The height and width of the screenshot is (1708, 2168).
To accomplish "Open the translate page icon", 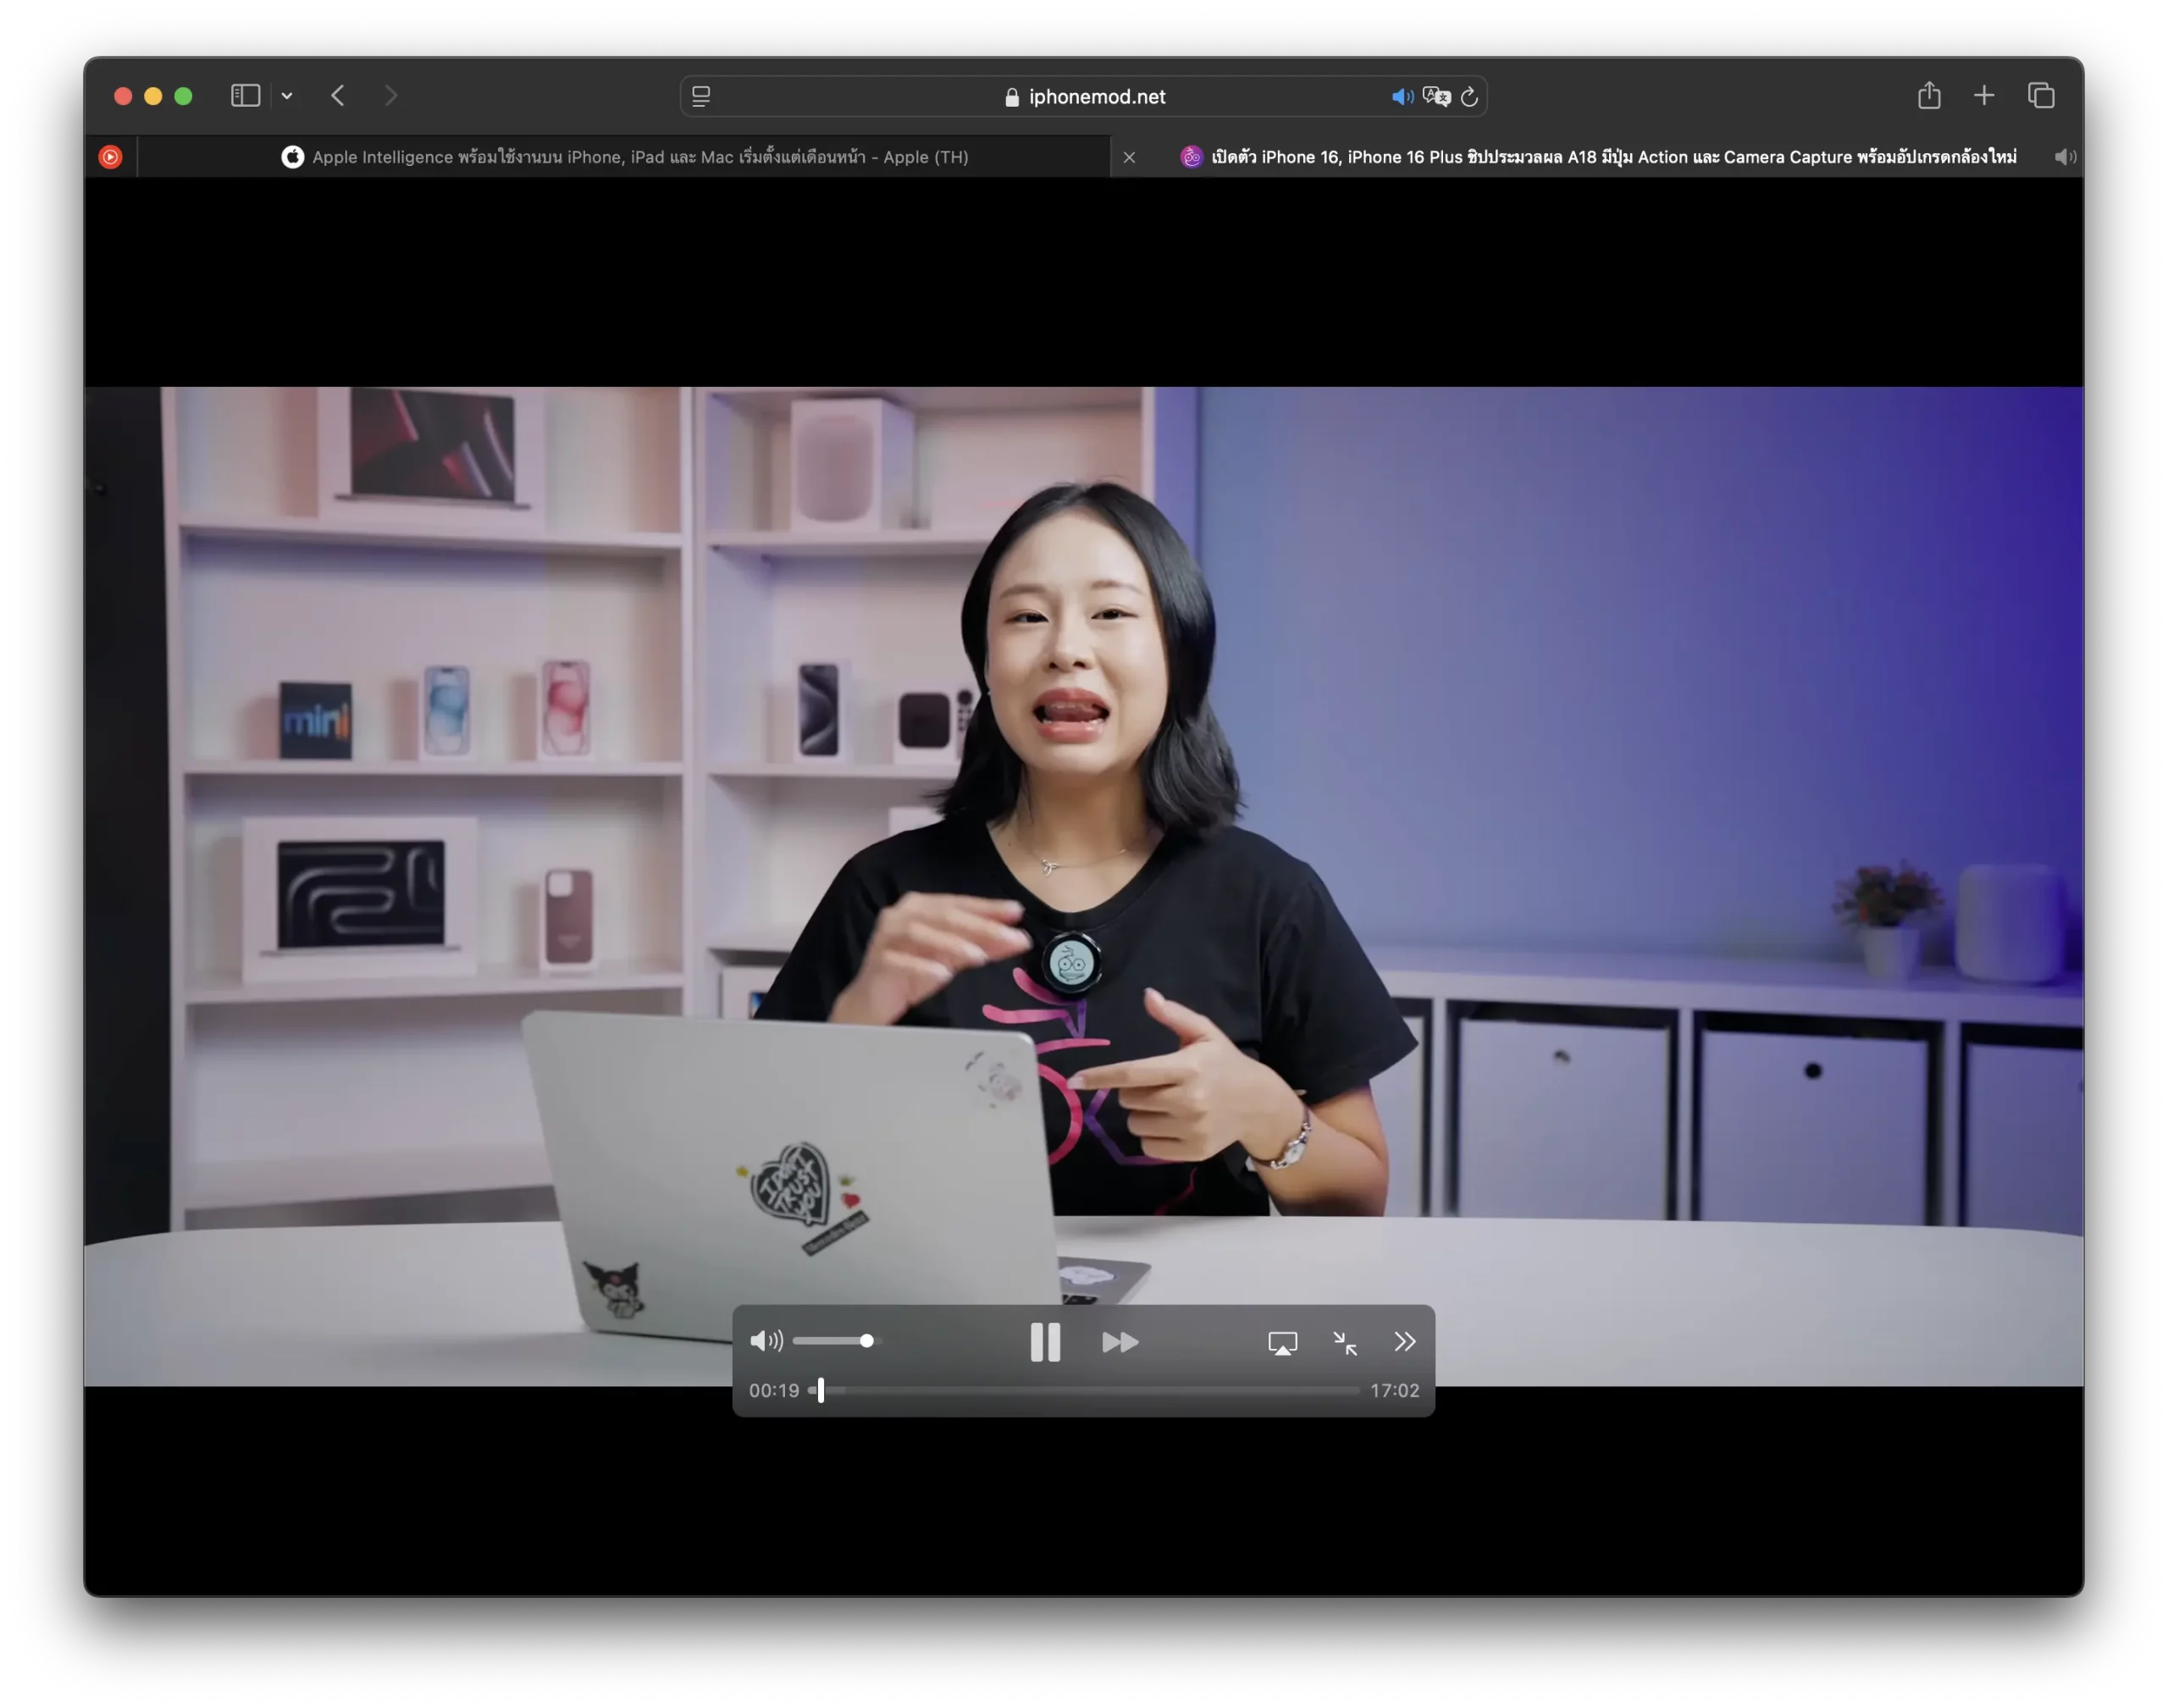I will [x=1437, y=97].
